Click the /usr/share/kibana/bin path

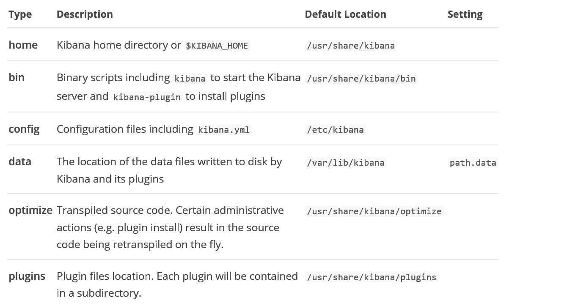point(361,79)
